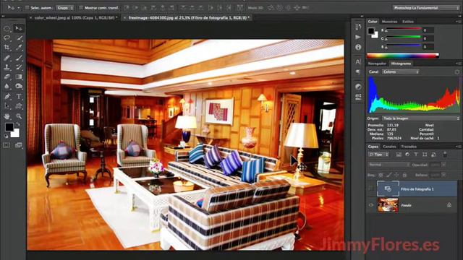Open the Move tool preset picker arrow
The image size is (463, 260).
(18, 8)
